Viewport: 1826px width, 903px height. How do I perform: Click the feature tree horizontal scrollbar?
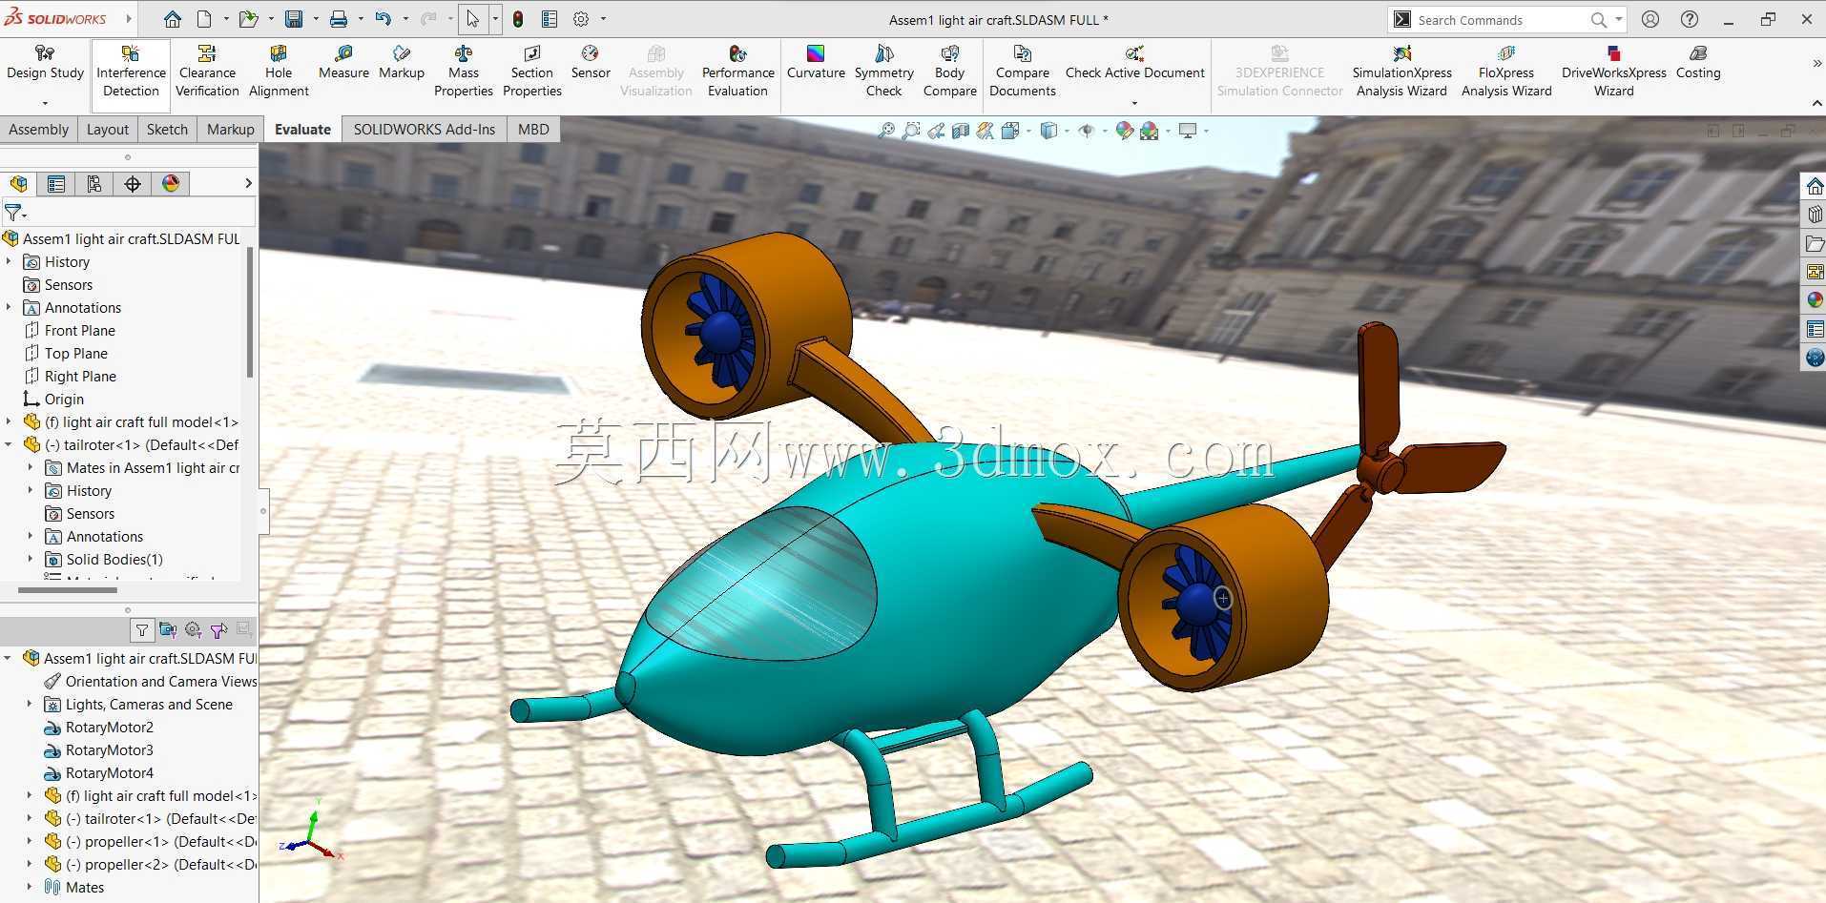click(68, 590)
